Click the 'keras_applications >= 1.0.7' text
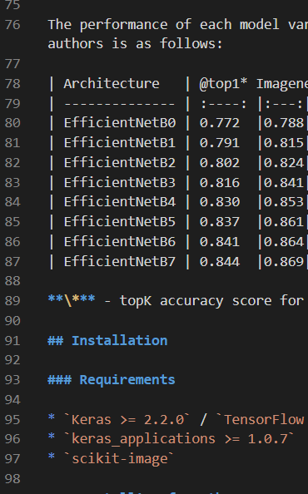The height and width of the screenshot is (494, 308). [180, 439]
